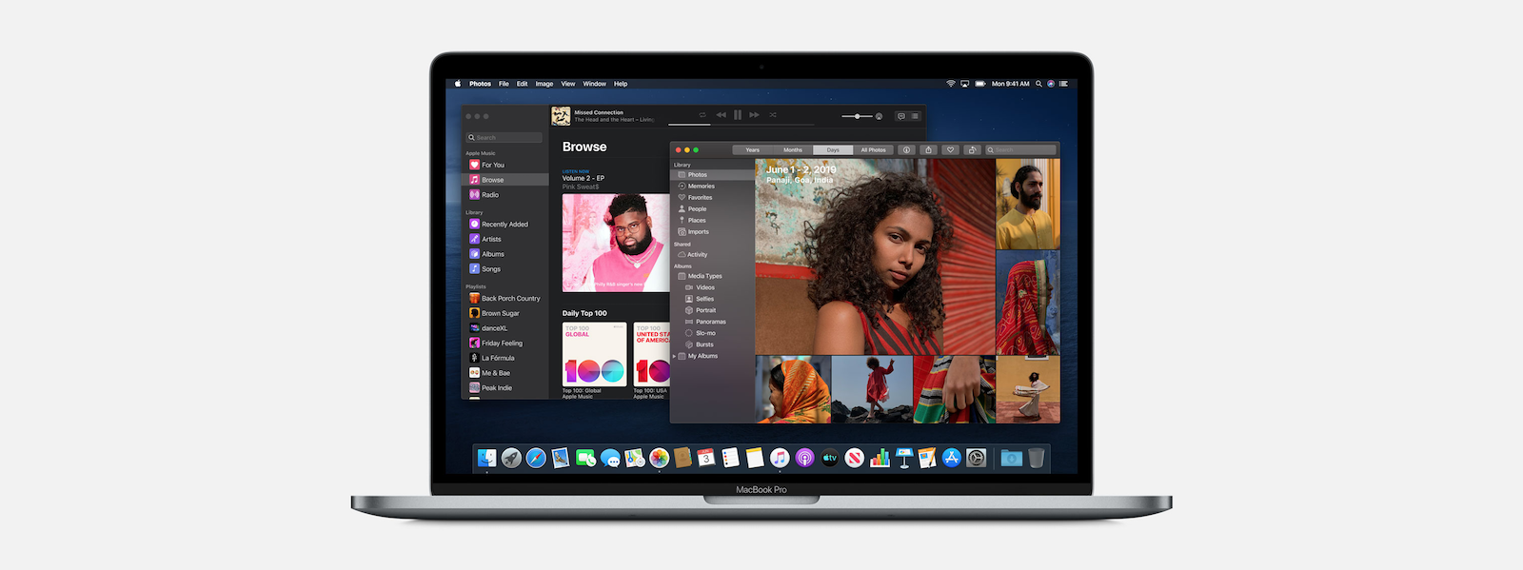
Task: Skip to the next track in Music
Action: pos(755,115)
